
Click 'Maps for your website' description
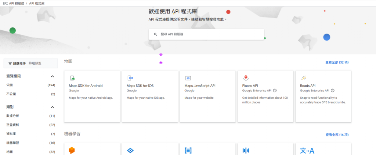[199, 98]
